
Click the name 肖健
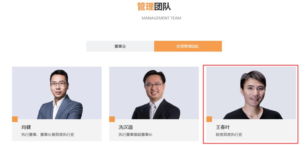(x=26, y=127)
